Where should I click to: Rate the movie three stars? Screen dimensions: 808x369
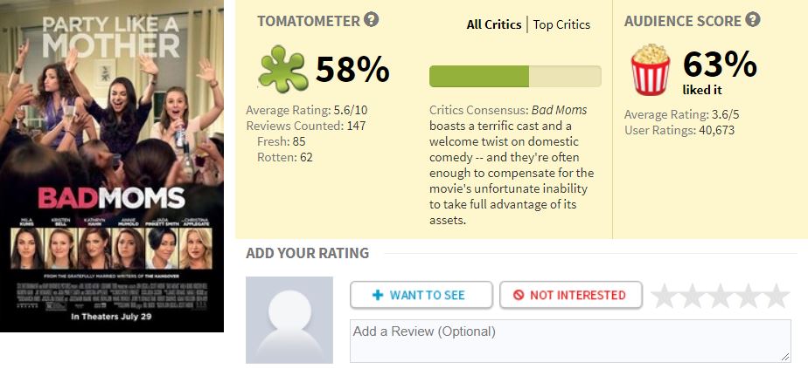pyautogui.click(x=720, y=296)
